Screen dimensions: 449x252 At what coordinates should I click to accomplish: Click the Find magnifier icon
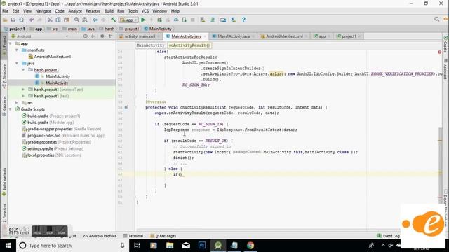[76, 20]
